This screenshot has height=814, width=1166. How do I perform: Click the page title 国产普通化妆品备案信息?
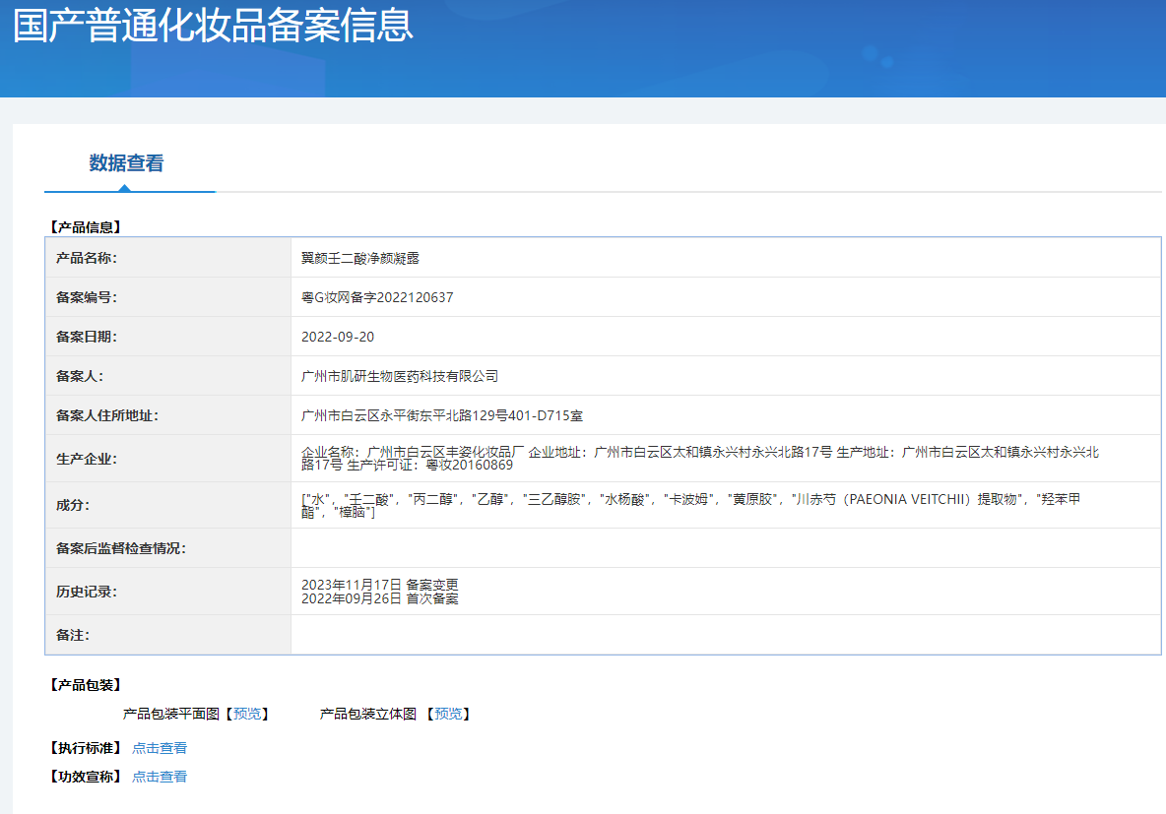click(x=213, y=27)
